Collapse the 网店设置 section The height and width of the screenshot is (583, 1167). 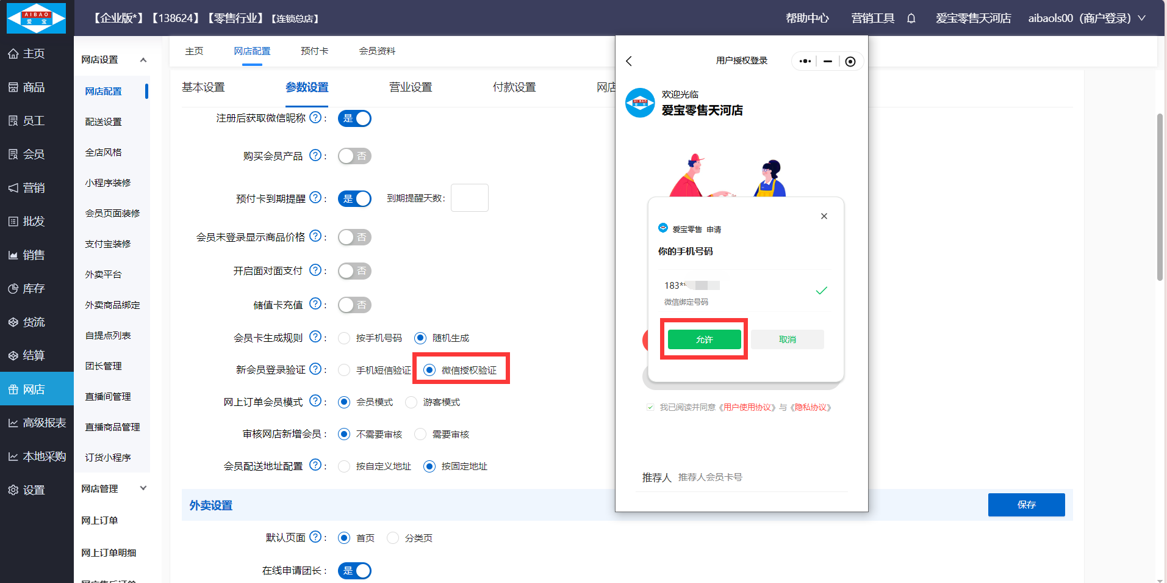coord(143,60)
